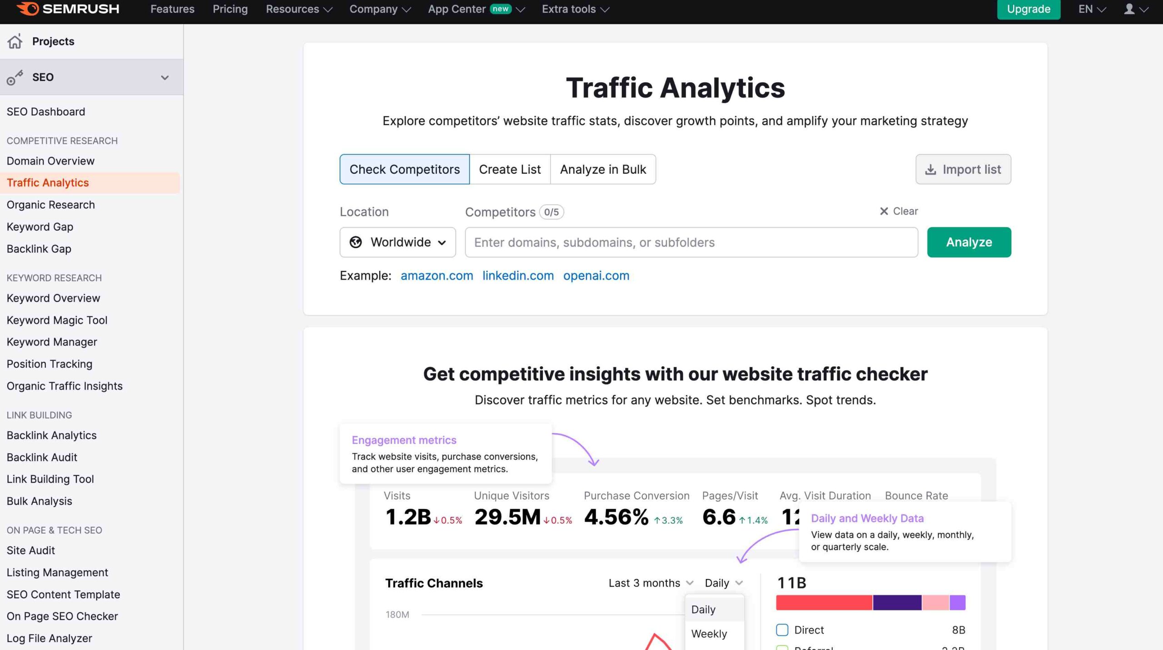Select the Direct traffic checkbox
The height and width of the screenshot is (650, 1163).
pos(783,629)
